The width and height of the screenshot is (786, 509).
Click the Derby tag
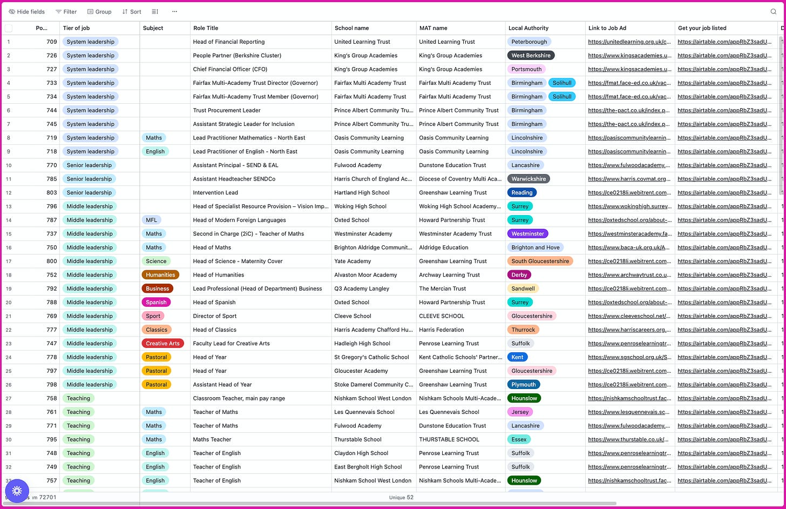[519, 275]
